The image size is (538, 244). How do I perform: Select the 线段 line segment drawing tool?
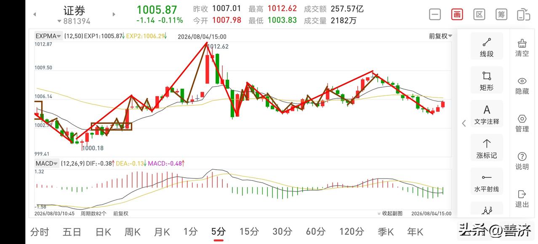pyautogui.click(x=487, y=47)
